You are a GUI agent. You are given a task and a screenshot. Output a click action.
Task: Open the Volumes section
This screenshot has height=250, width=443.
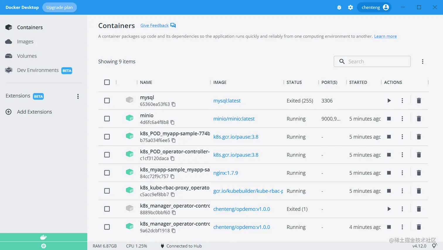pos(27,56)
